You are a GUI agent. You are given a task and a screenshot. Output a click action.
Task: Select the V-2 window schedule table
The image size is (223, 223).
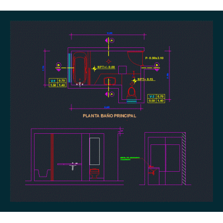coord(156,99)
